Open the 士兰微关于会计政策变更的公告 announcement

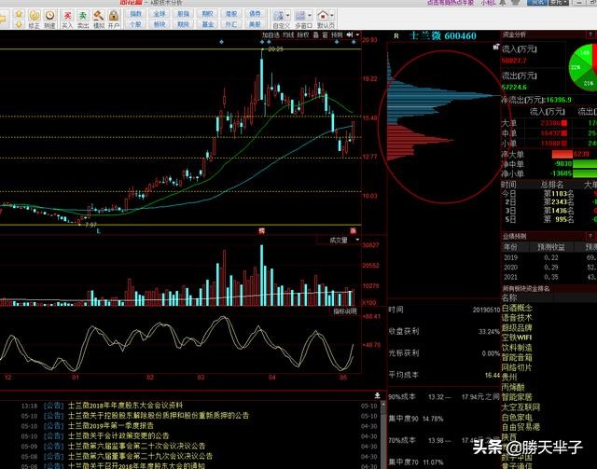118,435
